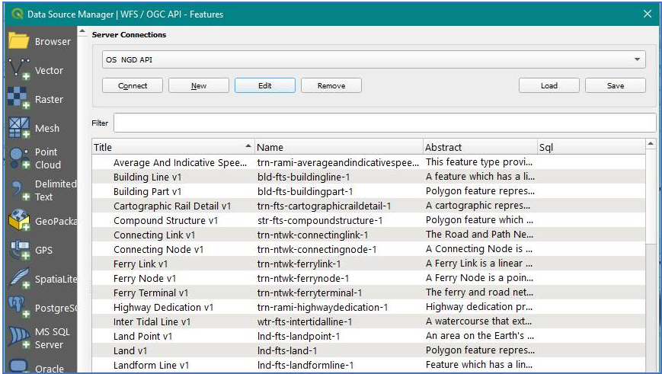662x374 pixels.
Task: Click the abstract 'An area on the Earth's ...'
Action: [x=480, y=336]
